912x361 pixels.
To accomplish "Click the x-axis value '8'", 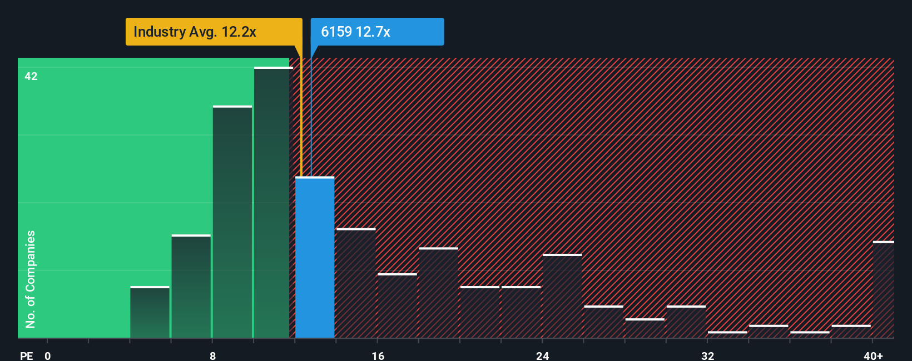I will [x=213, y=355].
